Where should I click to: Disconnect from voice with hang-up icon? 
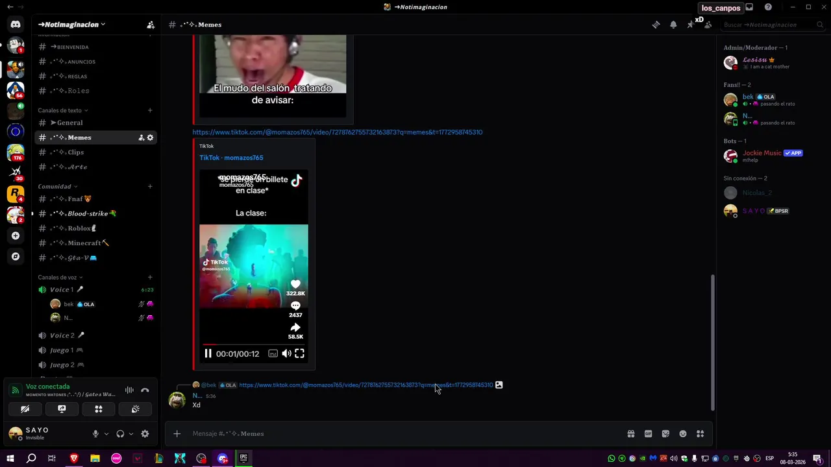pos(145,390)
